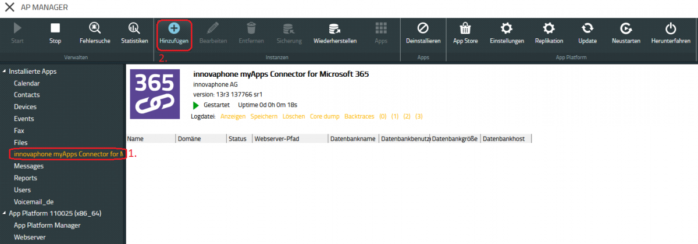Click the Core dump link

[x=325, y=117]
